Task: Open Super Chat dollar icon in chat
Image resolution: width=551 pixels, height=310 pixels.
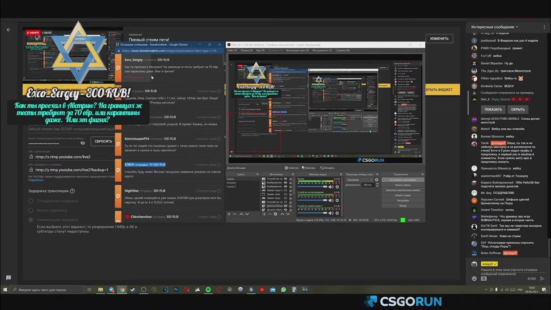Action: pyautogui.click(x=483, y=279)
